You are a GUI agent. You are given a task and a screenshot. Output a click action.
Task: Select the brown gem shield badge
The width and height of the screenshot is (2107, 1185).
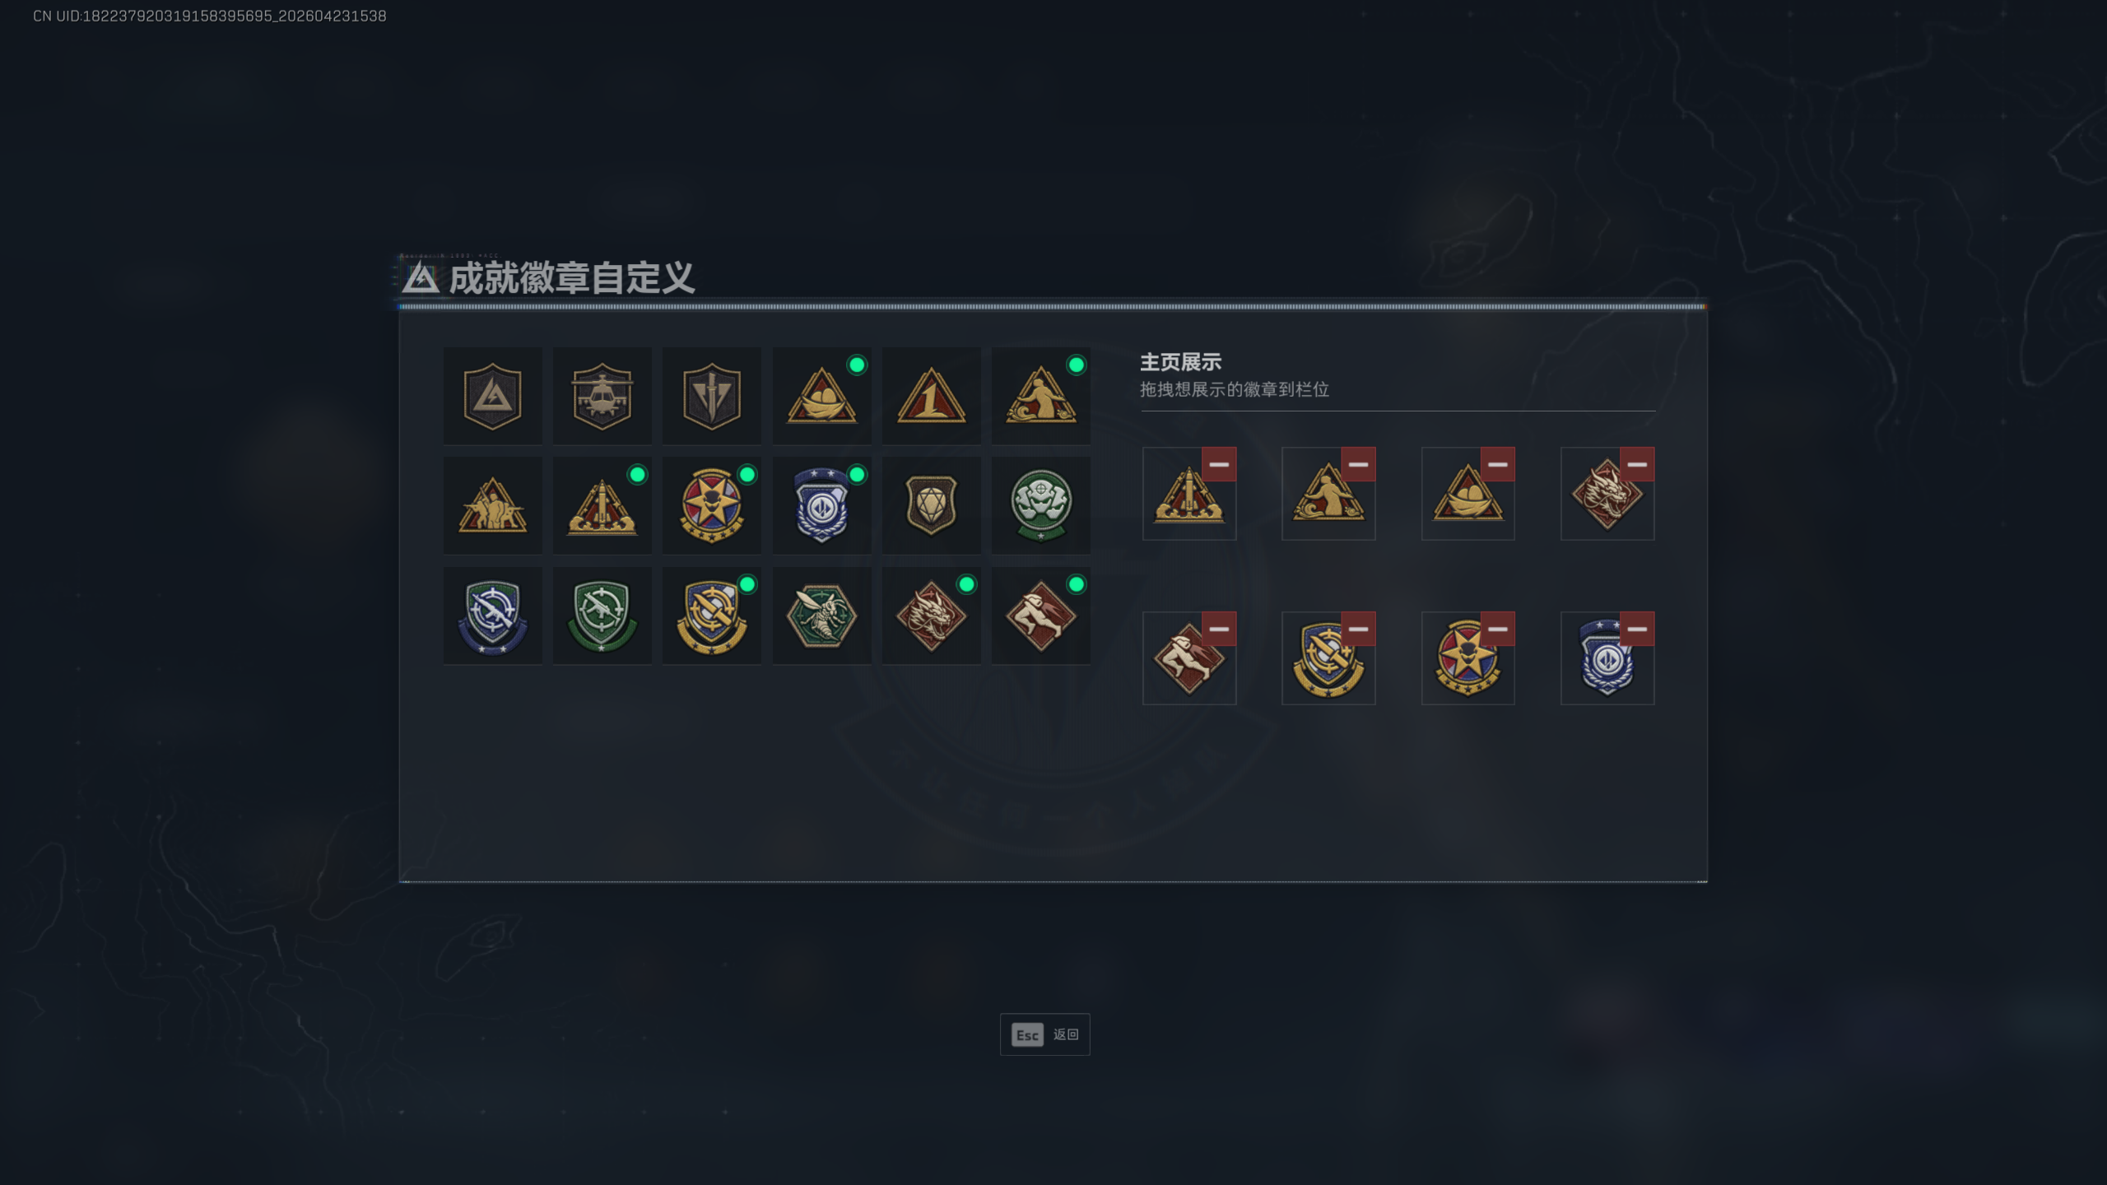pos(931,505)
